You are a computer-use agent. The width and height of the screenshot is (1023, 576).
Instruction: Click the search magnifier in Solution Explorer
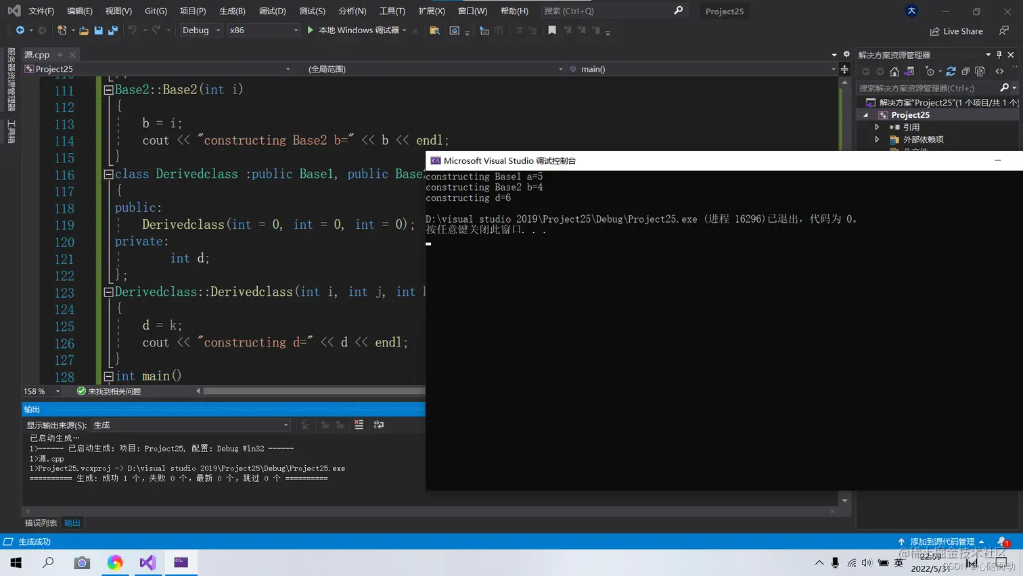(x=1005, y=88)
